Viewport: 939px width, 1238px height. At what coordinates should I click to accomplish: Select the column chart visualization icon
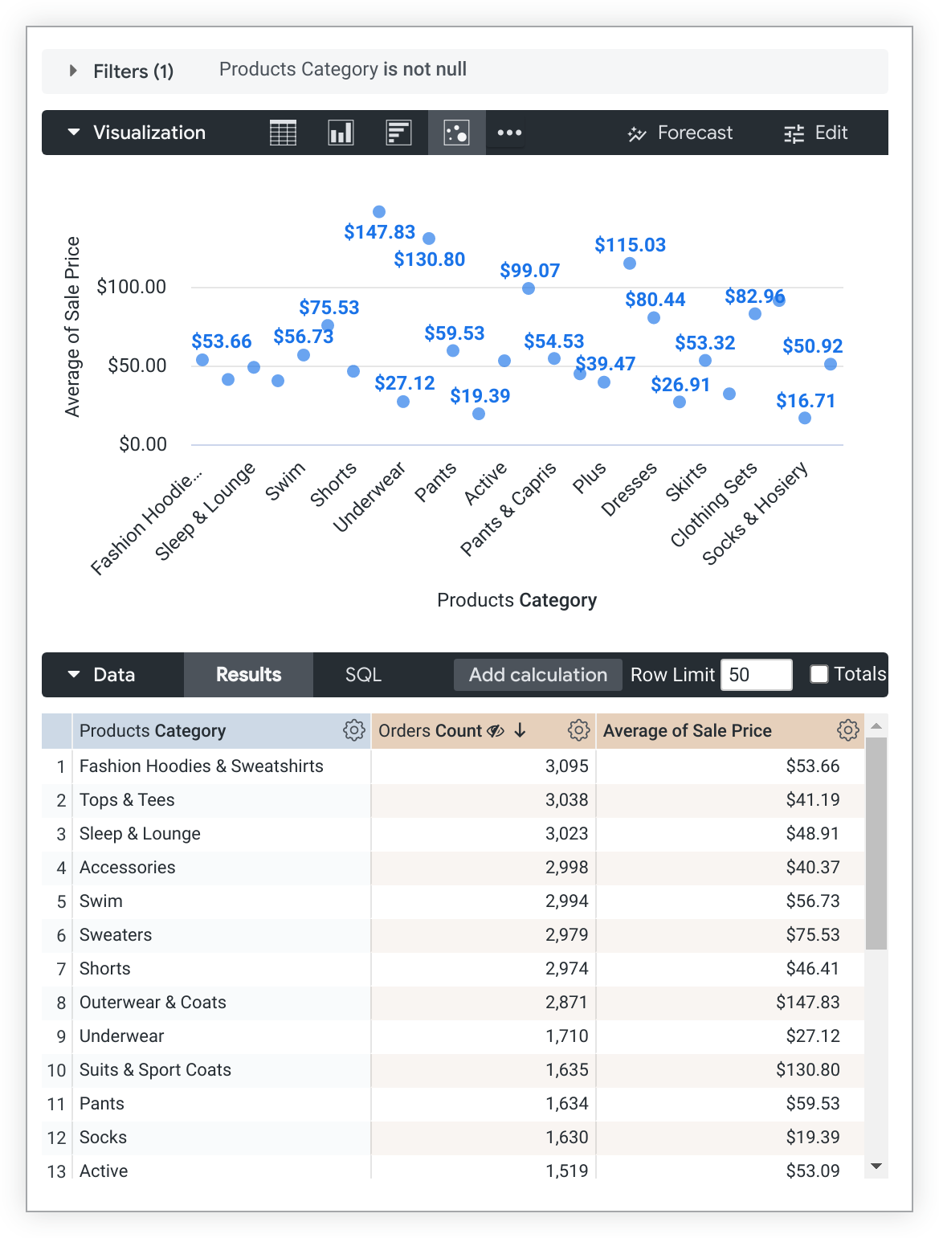340,133
